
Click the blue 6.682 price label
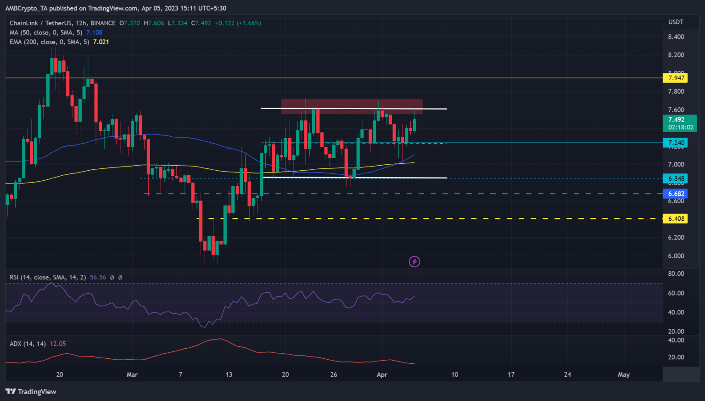coord(676,194)
